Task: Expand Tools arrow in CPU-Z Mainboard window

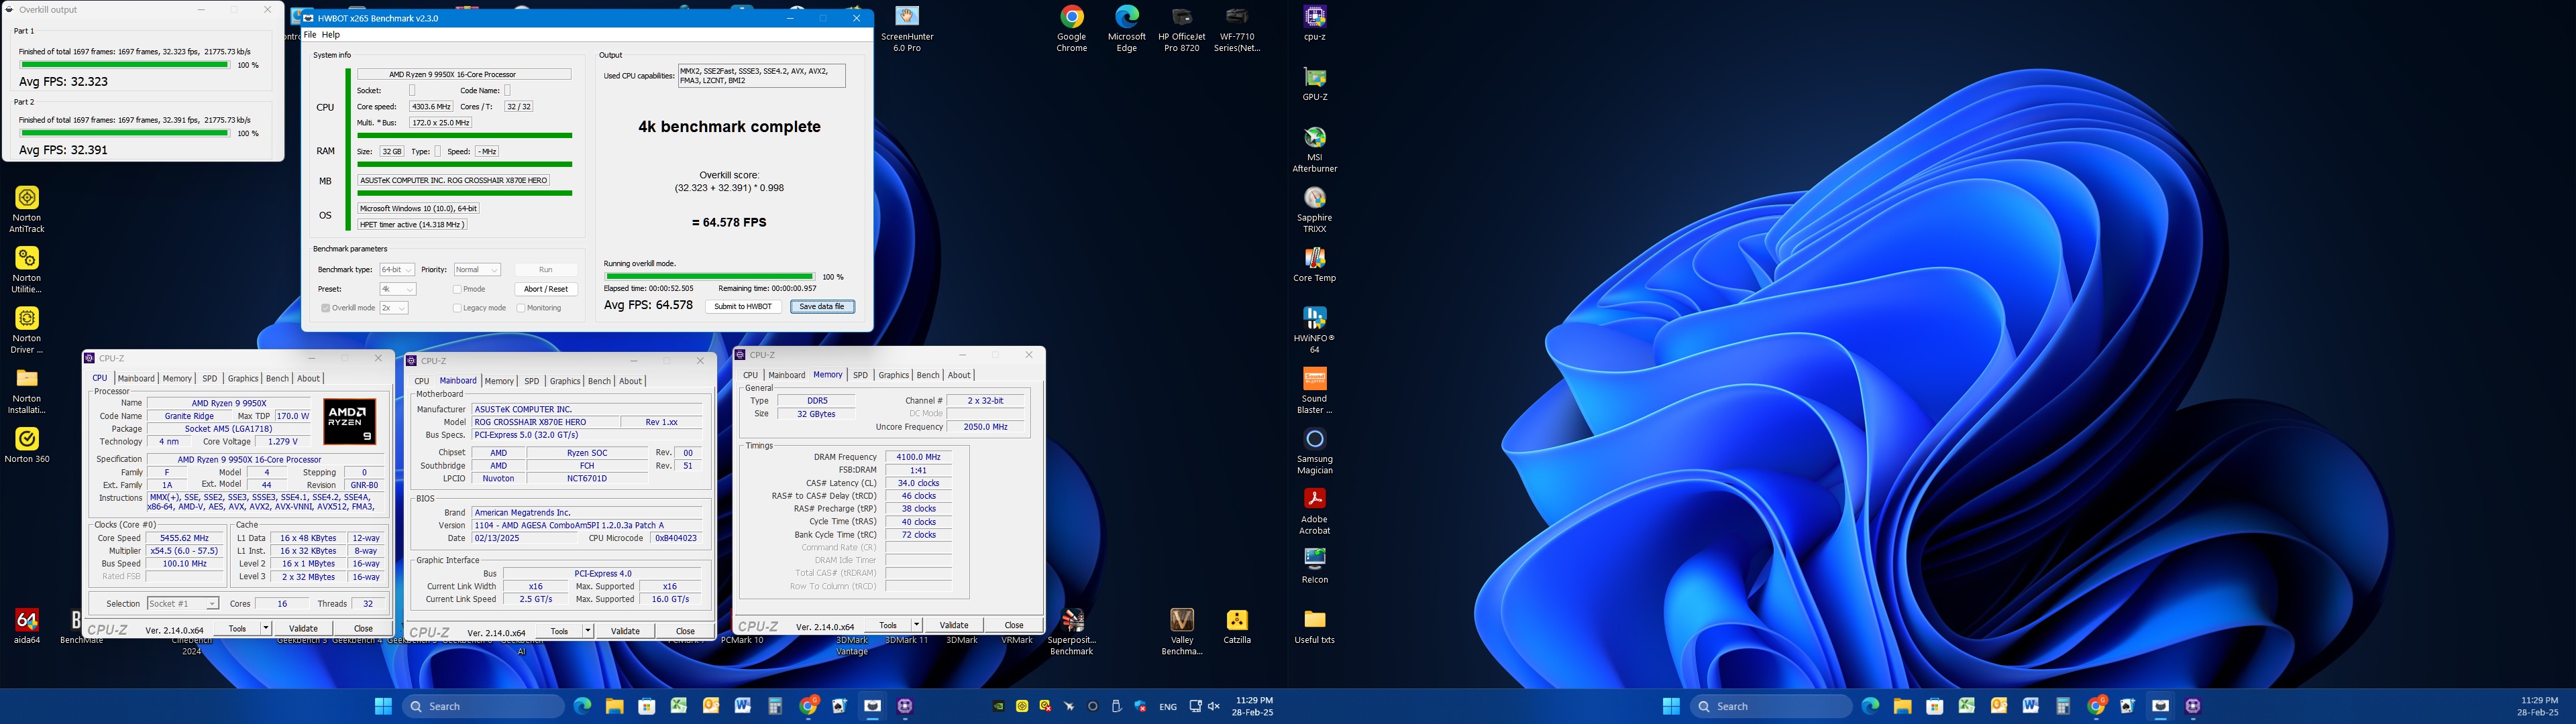Action: 588,631
